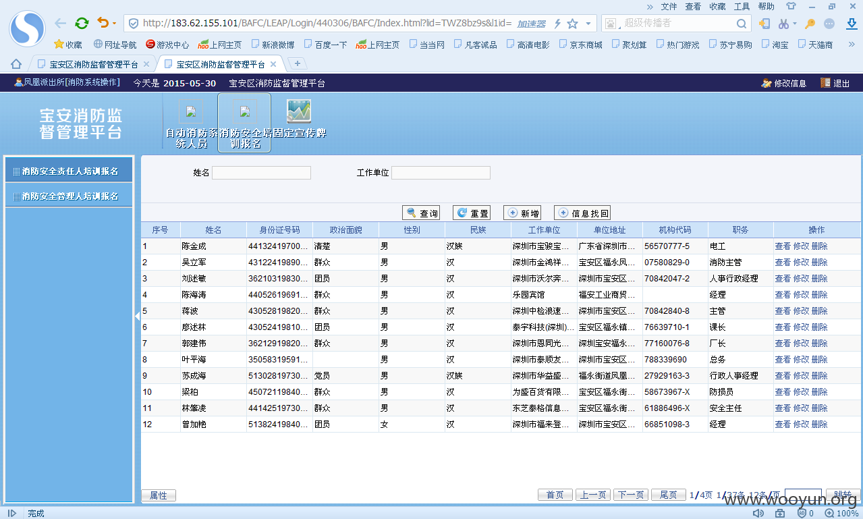
Task: Click the Sogou browser logo
Action: pos(27,28)
